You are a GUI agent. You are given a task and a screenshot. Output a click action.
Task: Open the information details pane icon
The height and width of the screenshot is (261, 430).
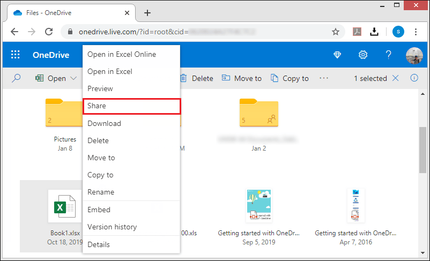414,78
